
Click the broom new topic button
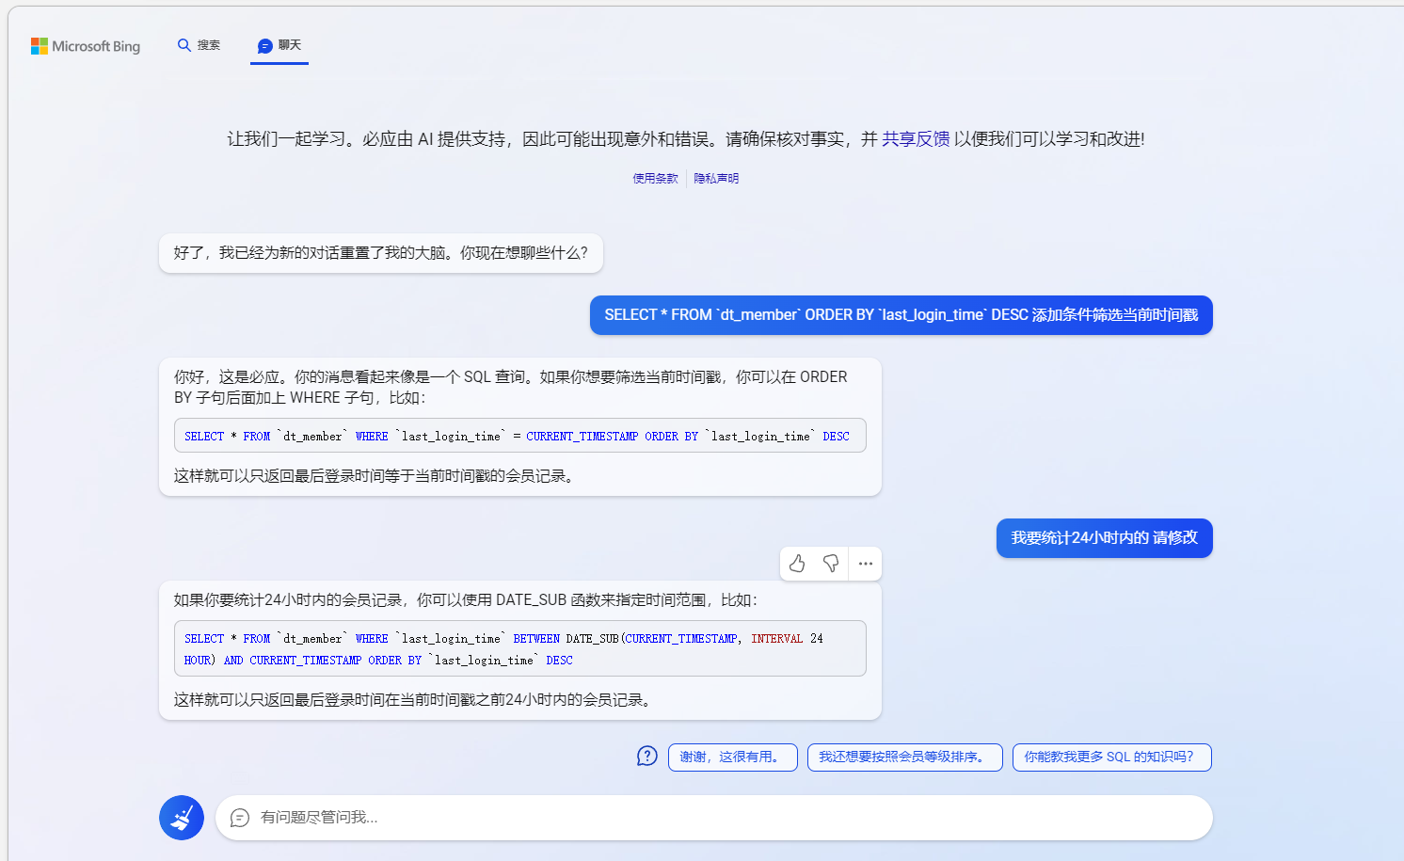[182, 818]
